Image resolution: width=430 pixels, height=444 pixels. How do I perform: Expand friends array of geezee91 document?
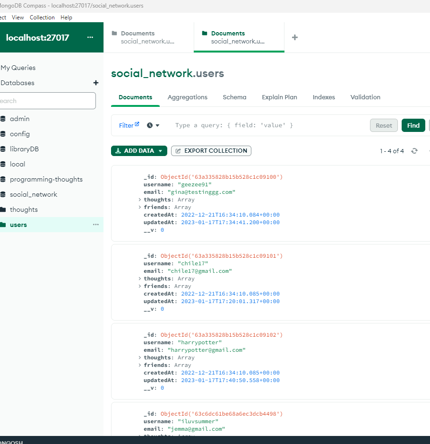(x=140, y=207)
